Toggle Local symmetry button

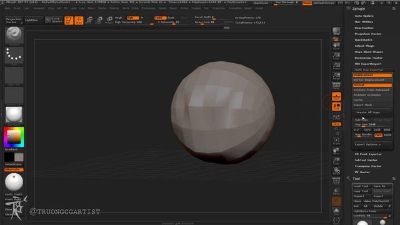[336, 106]
